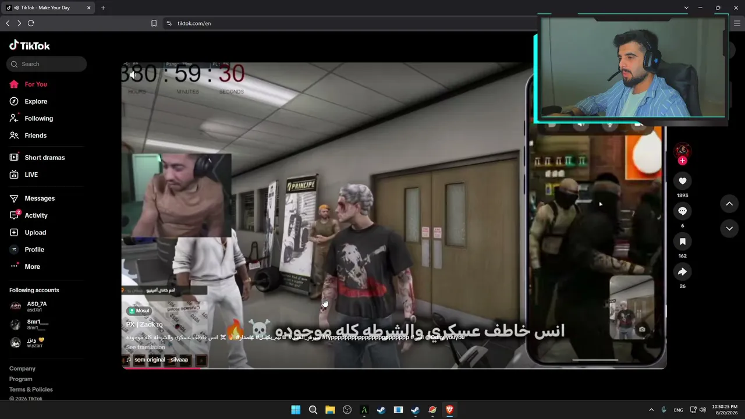
Task: Like the video with the heart icon
Action: click(683, 181)
